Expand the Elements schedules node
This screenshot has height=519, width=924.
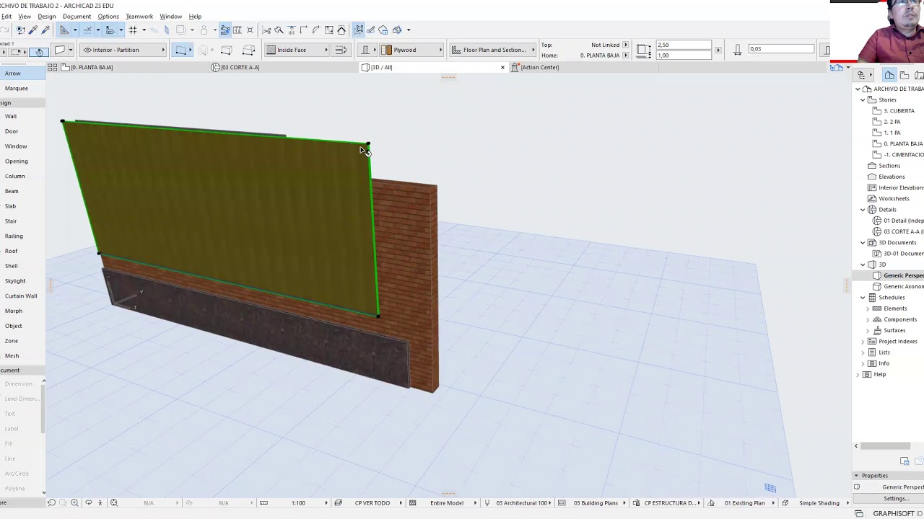tap(868, 309)
